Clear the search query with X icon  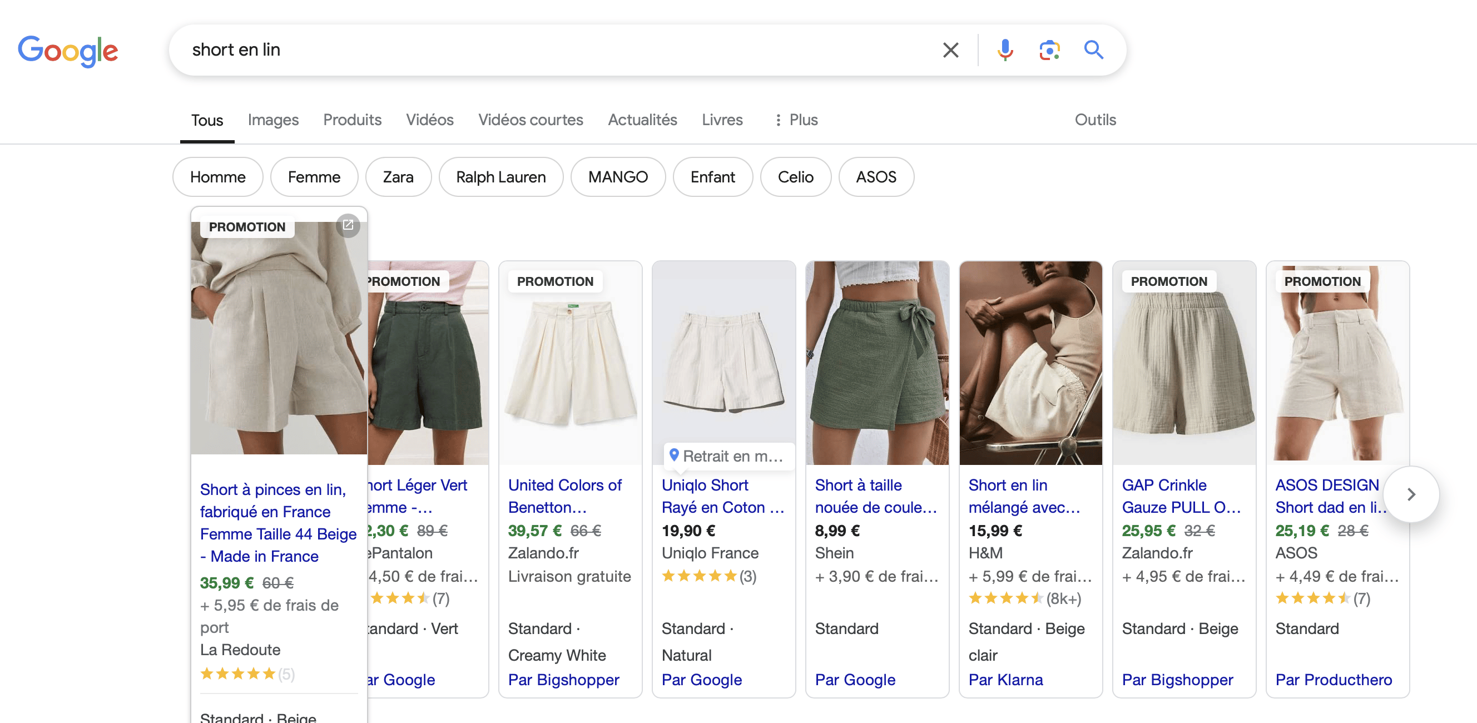(950, 50)
